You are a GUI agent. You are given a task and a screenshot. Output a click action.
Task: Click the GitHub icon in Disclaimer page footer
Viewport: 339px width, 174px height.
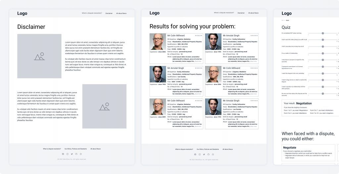click(x=76, y=154)
